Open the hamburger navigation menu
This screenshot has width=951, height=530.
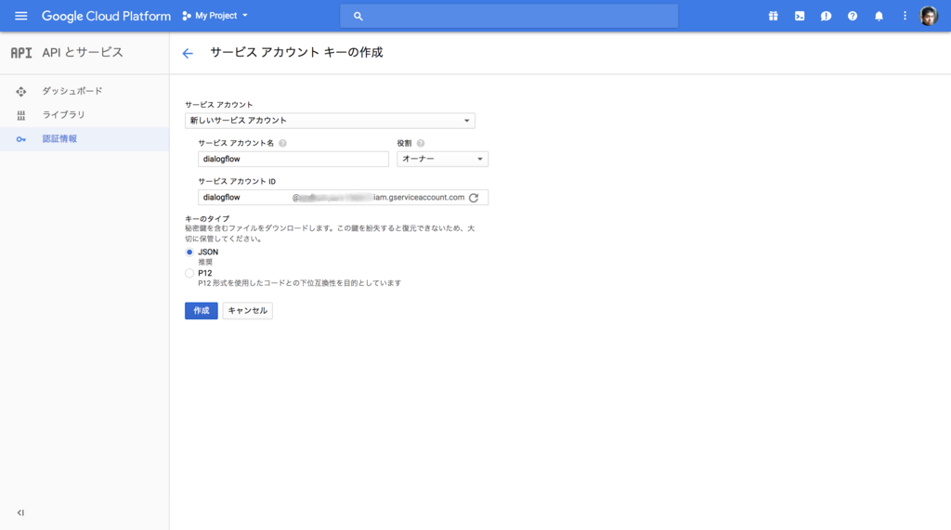[20, 16]
